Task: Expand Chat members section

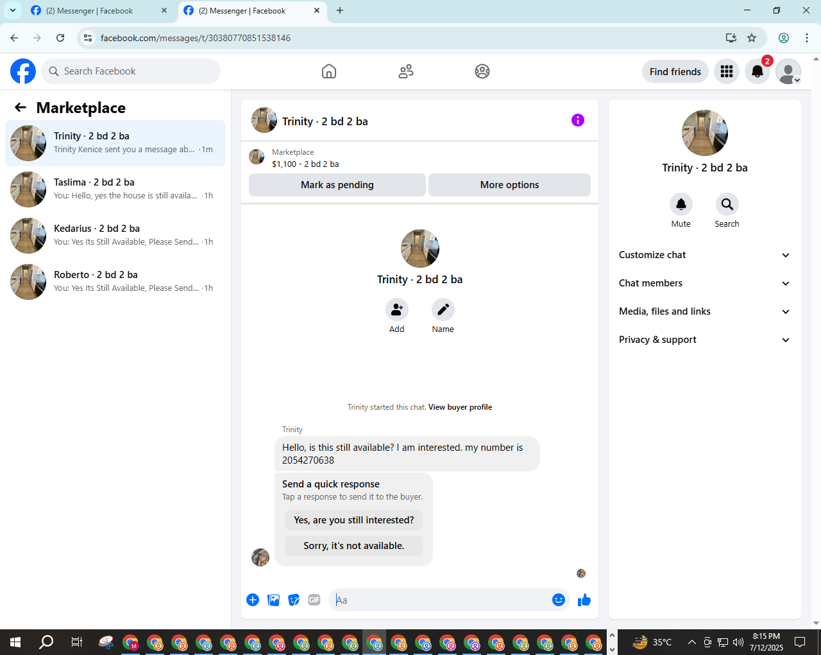Action: coord(704,283)
